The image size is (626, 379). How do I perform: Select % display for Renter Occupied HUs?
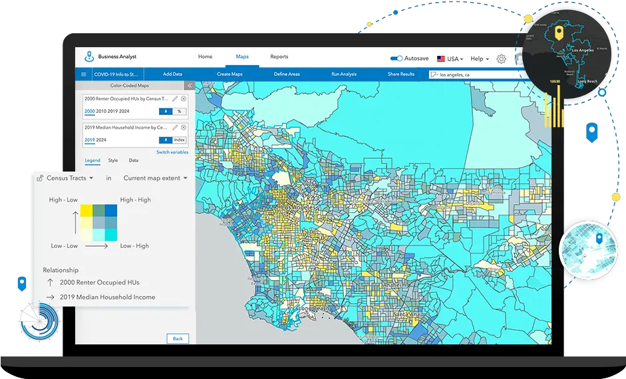pos(179,111)
